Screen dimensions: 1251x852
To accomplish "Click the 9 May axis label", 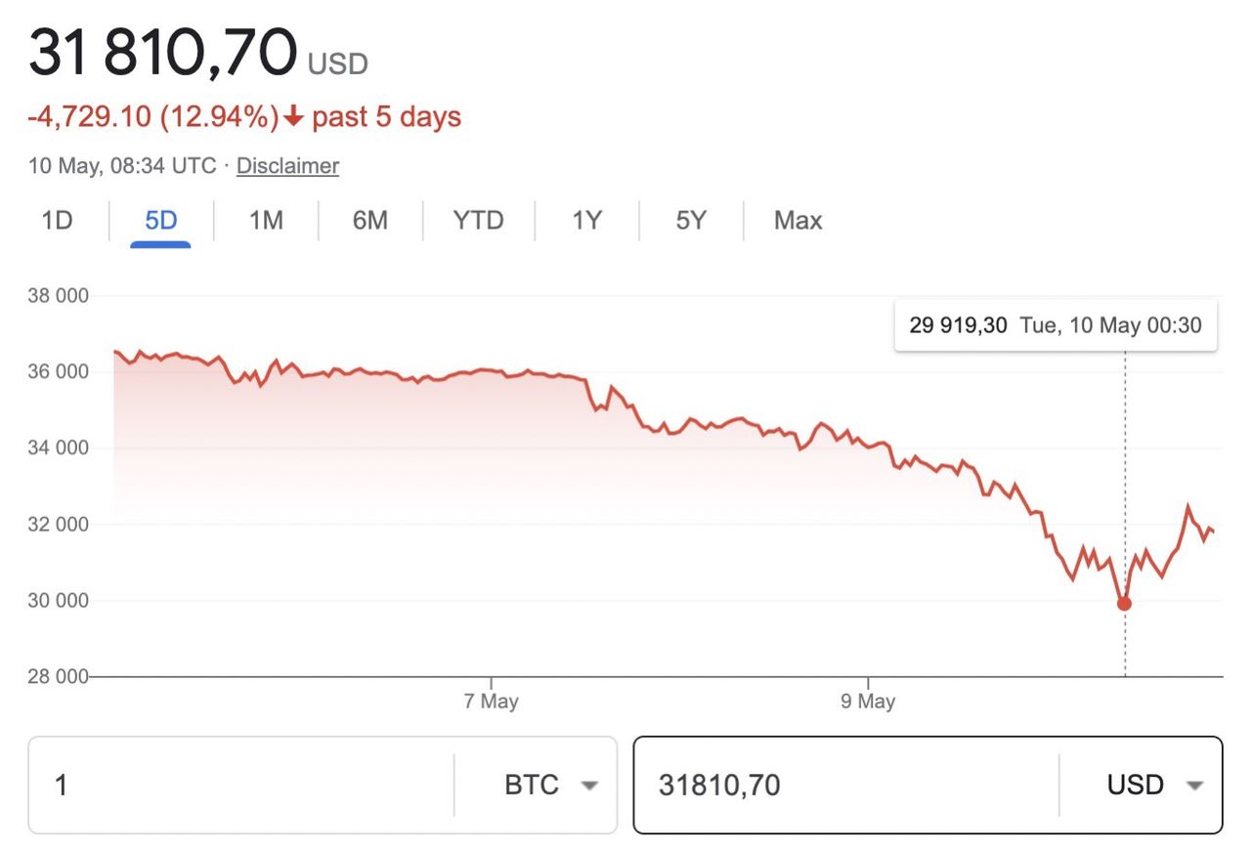I will [x=868, y=702].
